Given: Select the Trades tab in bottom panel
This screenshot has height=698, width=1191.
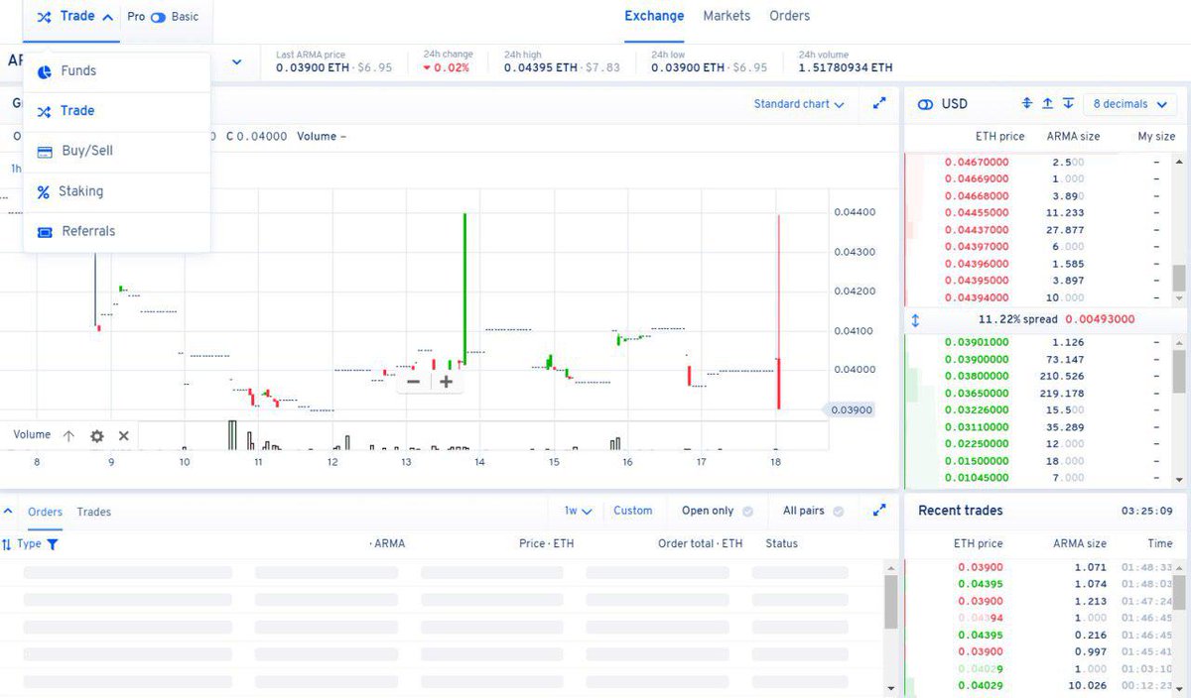Looking at the screenshot, I should [94, 512].
